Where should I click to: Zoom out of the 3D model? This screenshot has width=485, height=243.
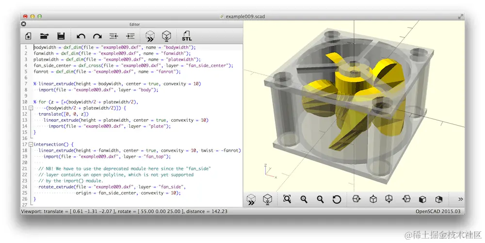click(321, 199)
